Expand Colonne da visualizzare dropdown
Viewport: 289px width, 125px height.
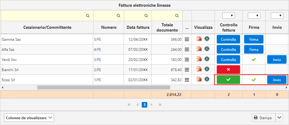[x=29, y=118]
